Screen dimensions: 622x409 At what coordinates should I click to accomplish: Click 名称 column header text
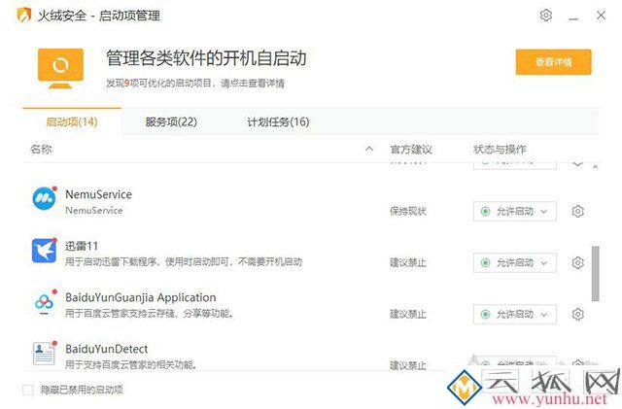point(41,150)
